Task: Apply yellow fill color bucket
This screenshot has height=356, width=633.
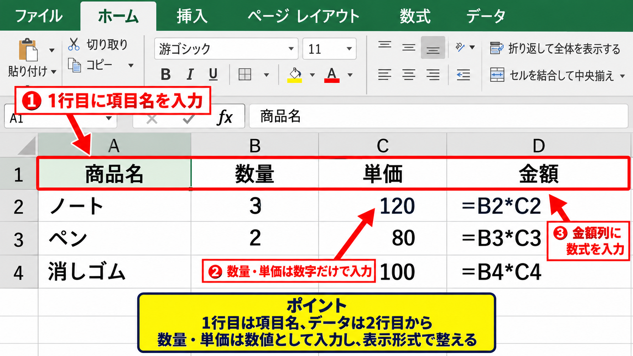Action: [x=295, y=75]
